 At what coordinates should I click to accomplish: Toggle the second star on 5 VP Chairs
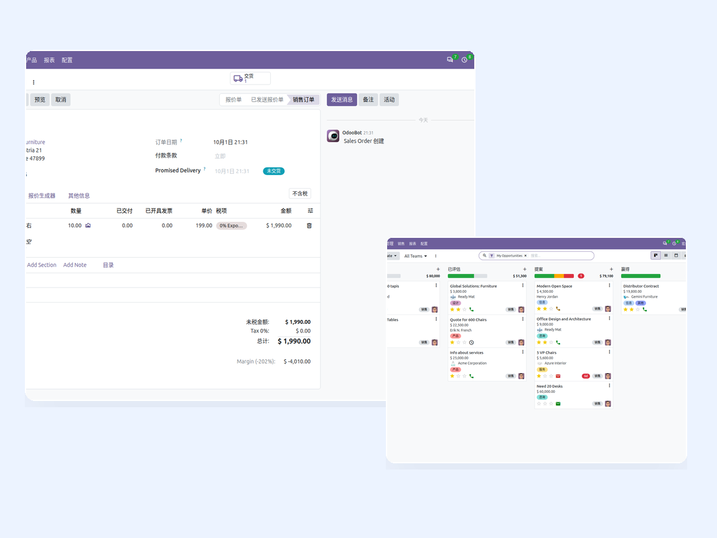point(545,376)
